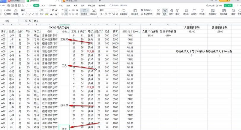Open the 开始 (Home) ribbon tab
241x130 pixels.
[x=36, y=6]
